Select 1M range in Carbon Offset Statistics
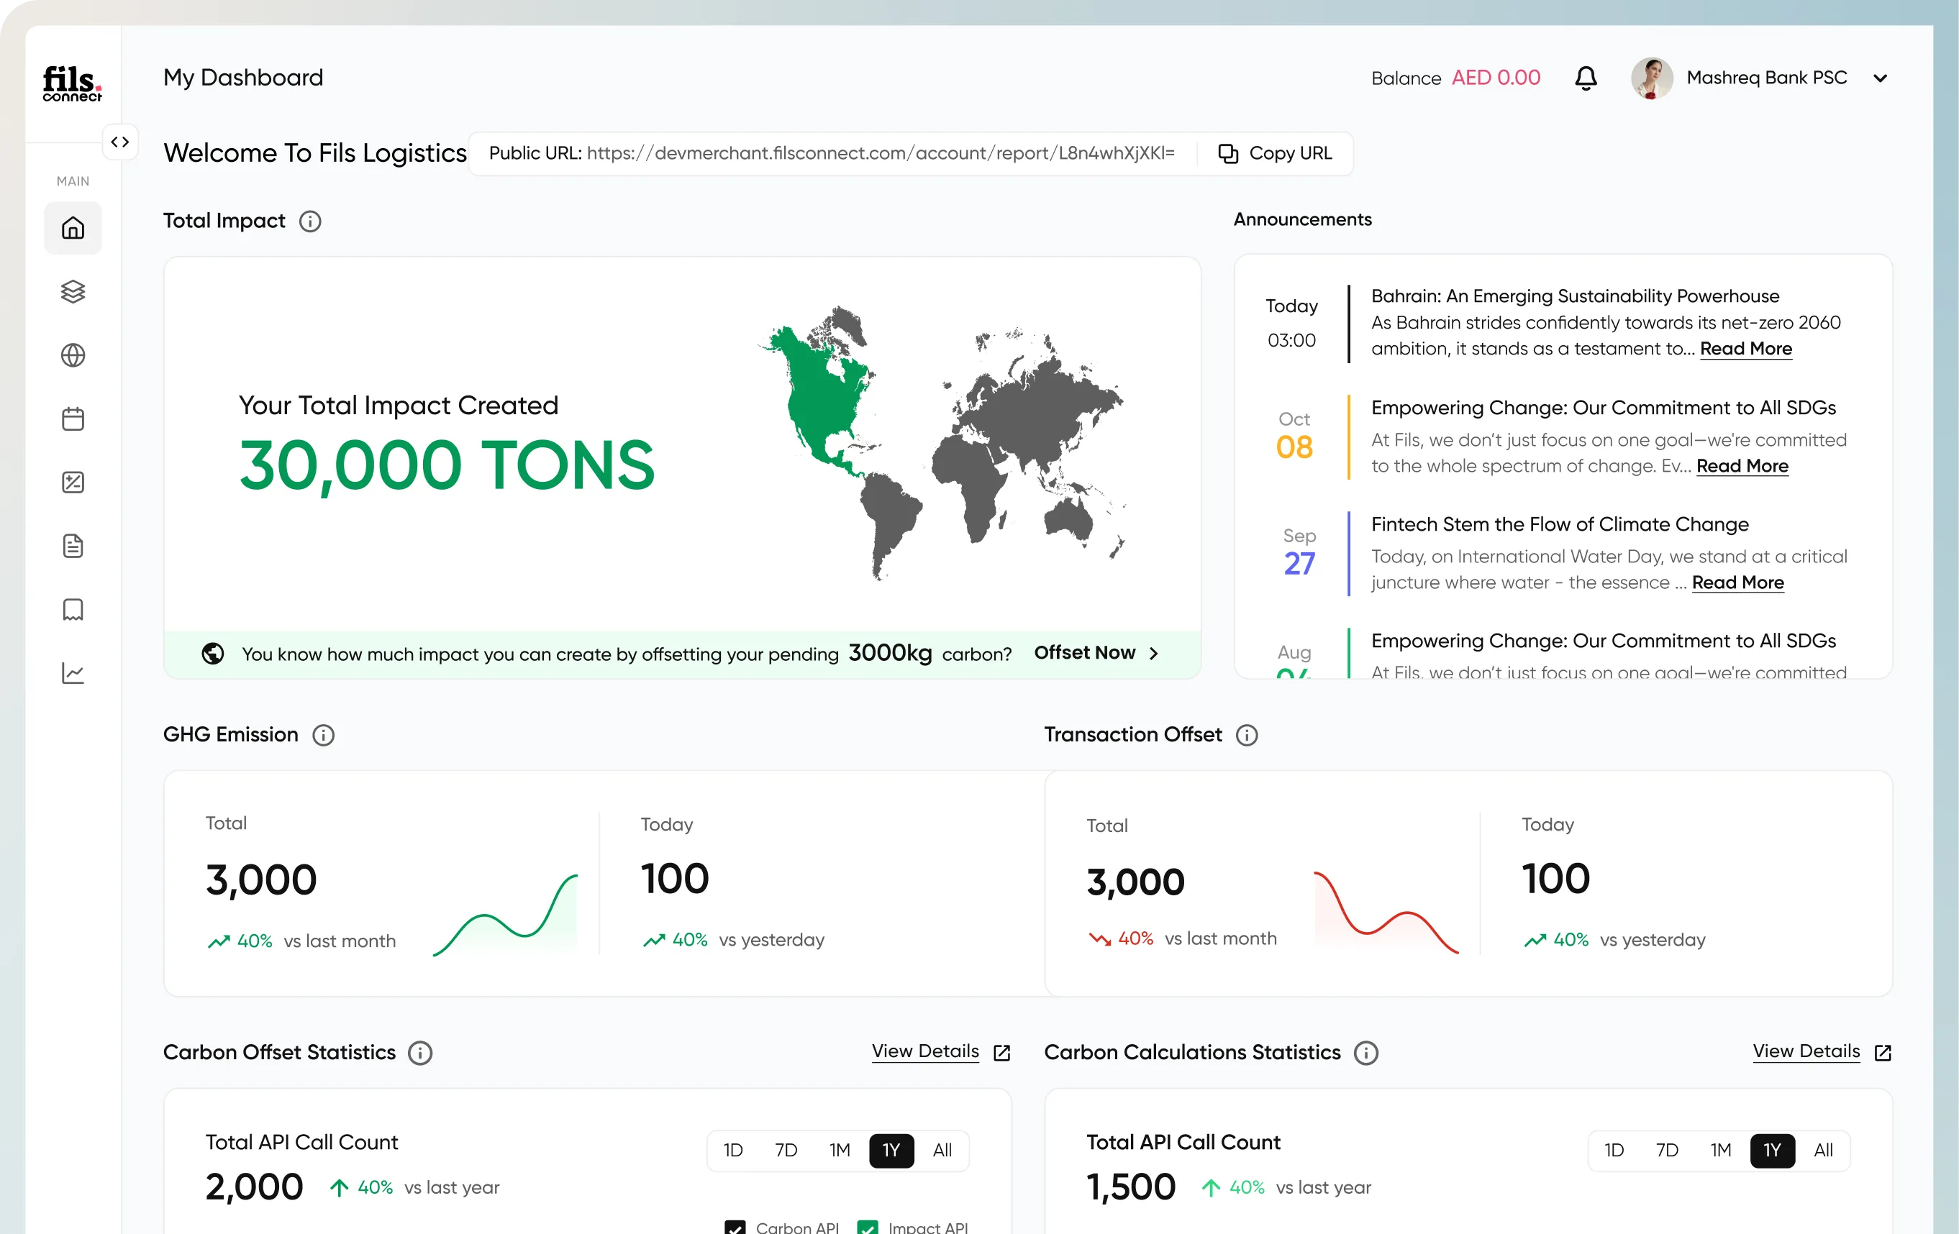The width and height of the screenshot is (1959, 1234). 840,1150
